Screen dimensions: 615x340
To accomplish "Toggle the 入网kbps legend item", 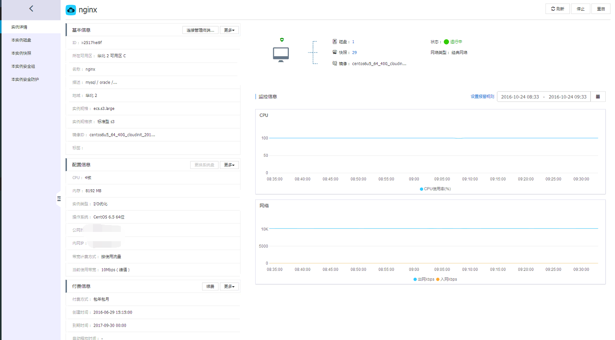I will pyautogui.click(x=446, y=279).
